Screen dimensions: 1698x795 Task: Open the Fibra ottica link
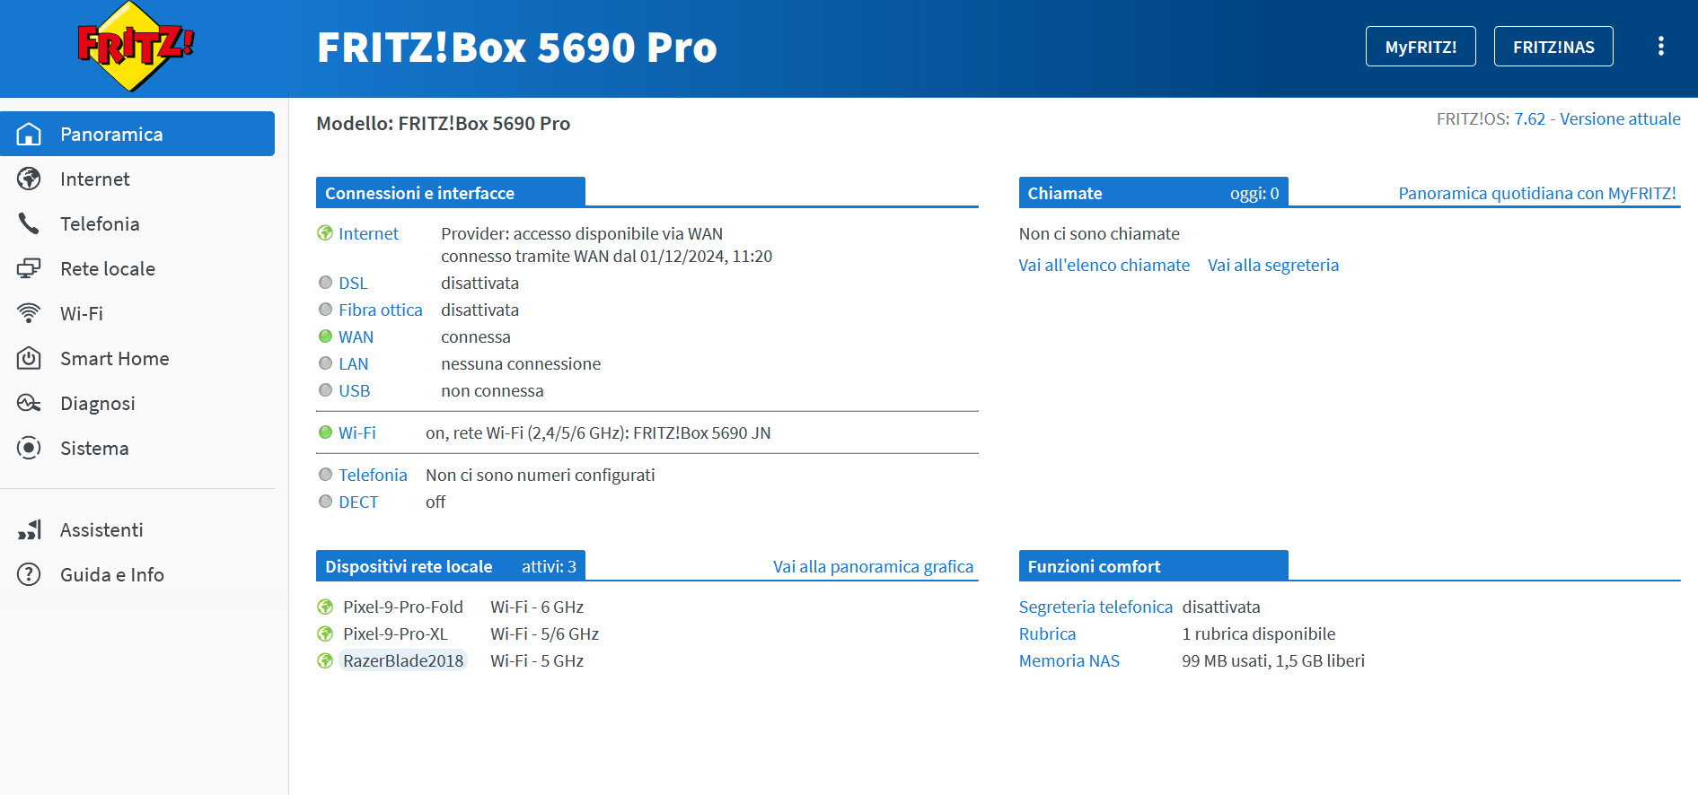380,310
